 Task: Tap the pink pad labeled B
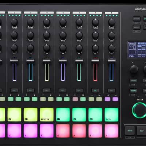coord(95,131)
